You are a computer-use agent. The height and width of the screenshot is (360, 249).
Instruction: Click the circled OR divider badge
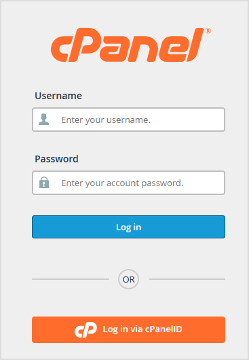pos(128,279)
